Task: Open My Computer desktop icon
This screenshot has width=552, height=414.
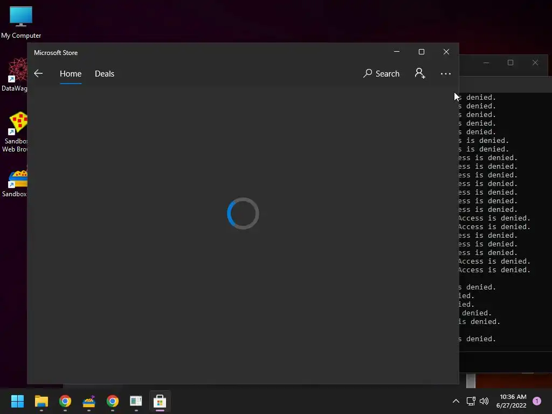Action: coord(21,23)
